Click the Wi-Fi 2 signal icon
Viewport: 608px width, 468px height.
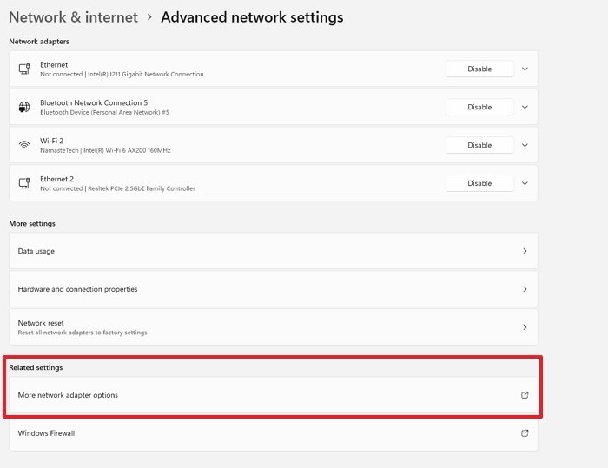[24, 145]
